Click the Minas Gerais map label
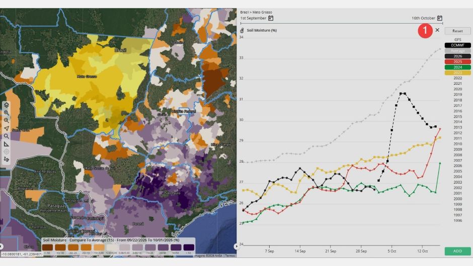Viewport: 473px width, 266px height. pyautogui.click(x=220, y=145)
